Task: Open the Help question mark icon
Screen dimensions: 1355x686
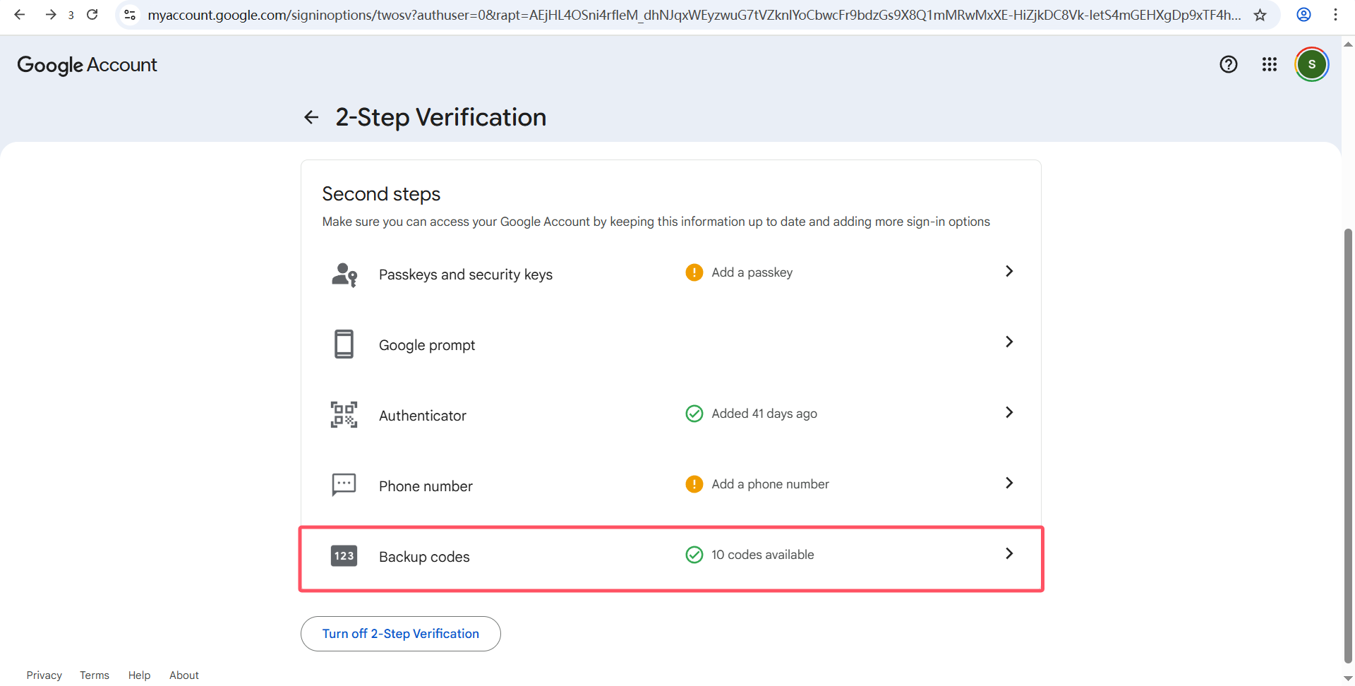Action: (x=1228, y=65)
